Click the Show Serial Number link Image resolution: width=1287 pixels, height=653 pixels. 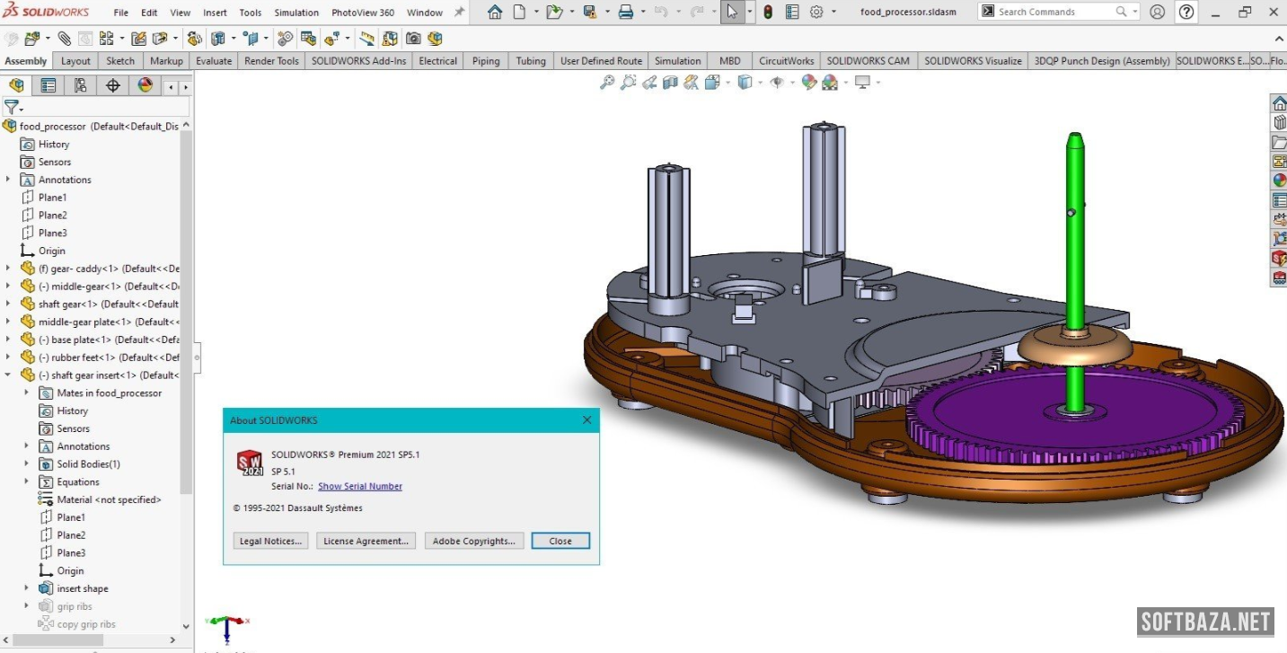(x=359, y=486)
